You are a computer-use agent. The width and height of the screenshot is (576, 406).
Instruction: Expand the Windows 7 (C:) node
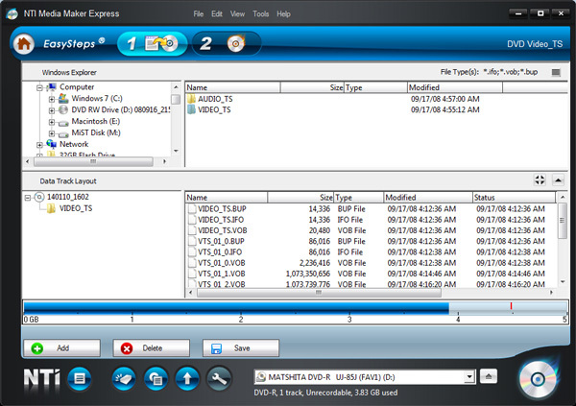tap(52, 99)
